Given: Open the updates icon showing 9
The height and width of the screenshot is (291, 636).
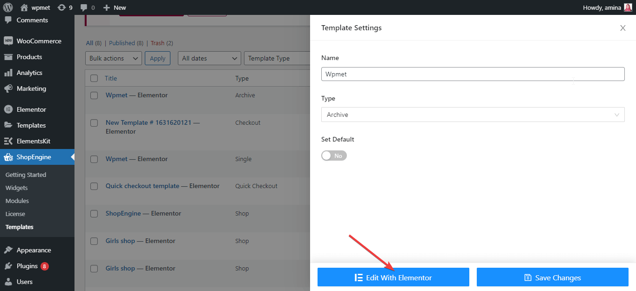Looking at the screenshot, I should tap(61, 7).
